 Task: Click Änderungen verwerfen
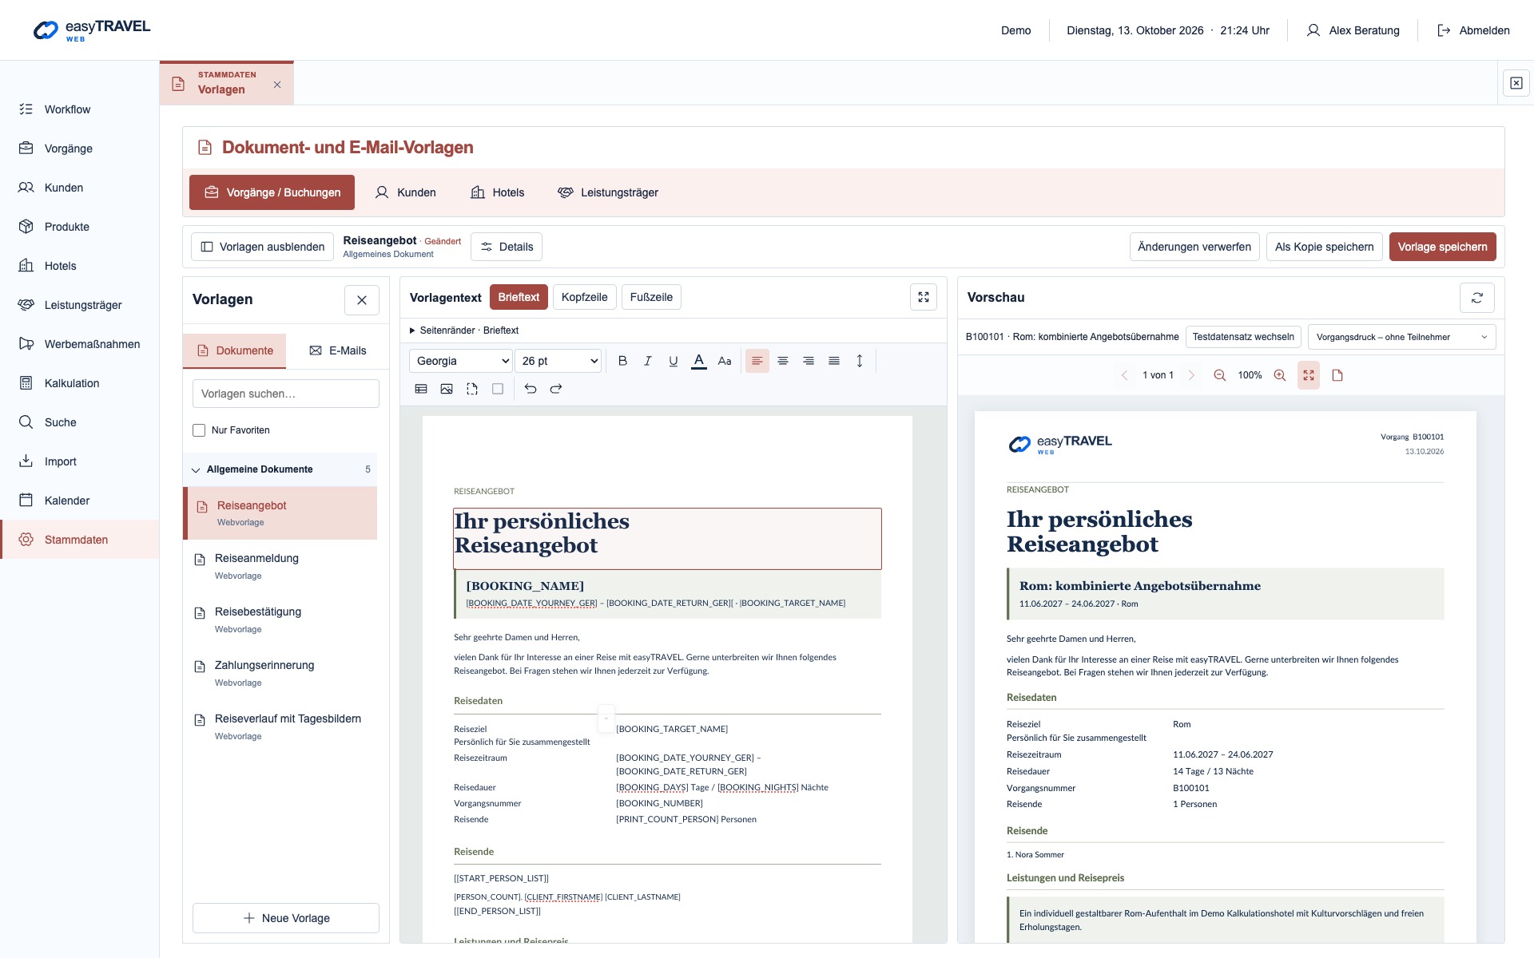pos(1194,247)
